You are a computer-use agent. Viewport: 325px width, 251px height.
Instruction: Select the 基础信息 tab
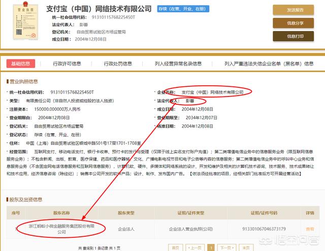pyautogui.click(x=21, y=64)
